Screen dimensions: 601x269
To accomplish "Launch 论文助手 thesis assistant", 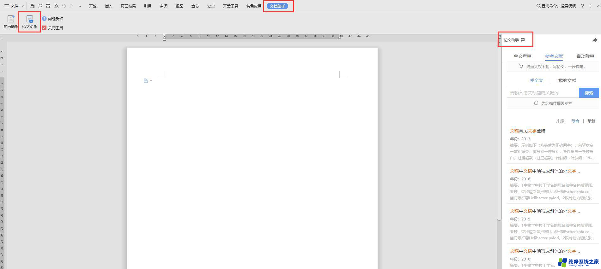I will (30, 22).
